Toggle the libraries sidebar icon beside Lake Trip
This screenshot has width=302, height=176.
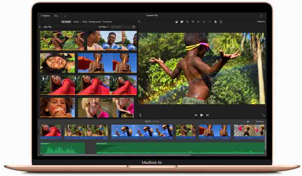40,27
